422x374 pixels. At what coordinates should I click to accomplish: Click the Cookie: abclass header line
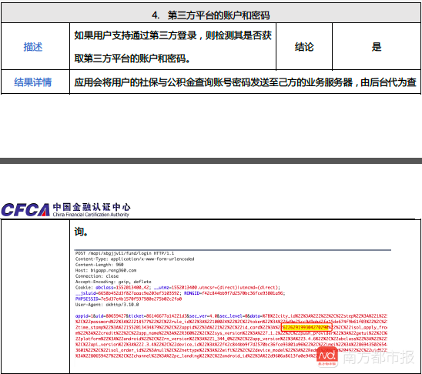[178, 287]
